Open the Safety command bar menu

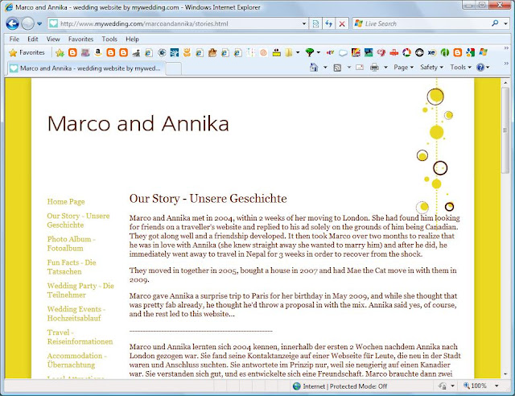(431, 68)
